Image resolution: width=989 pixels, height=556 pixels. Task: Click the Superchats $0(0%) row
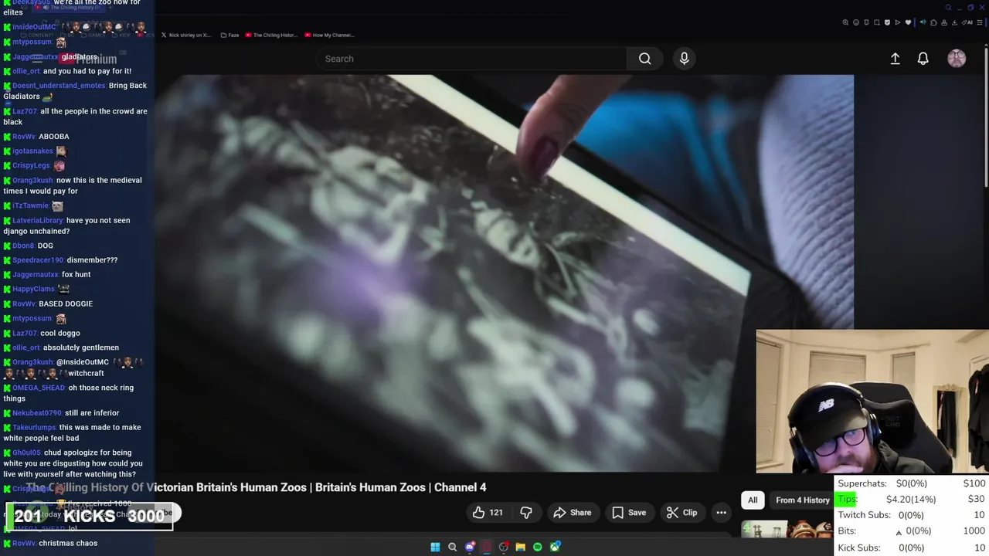(x=911, y=483)
